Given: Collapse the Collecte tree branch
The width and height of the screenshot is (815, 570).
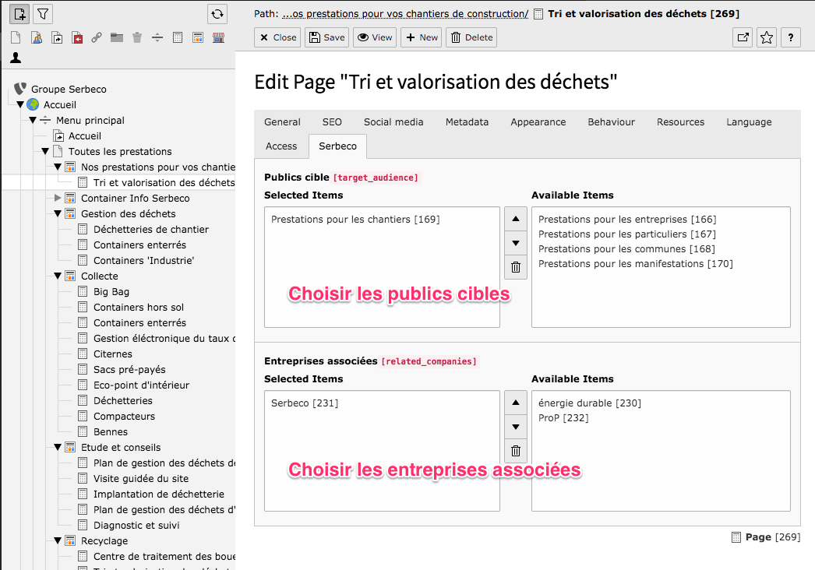Looking at the screenshot, I should click(x=58, y=276).
